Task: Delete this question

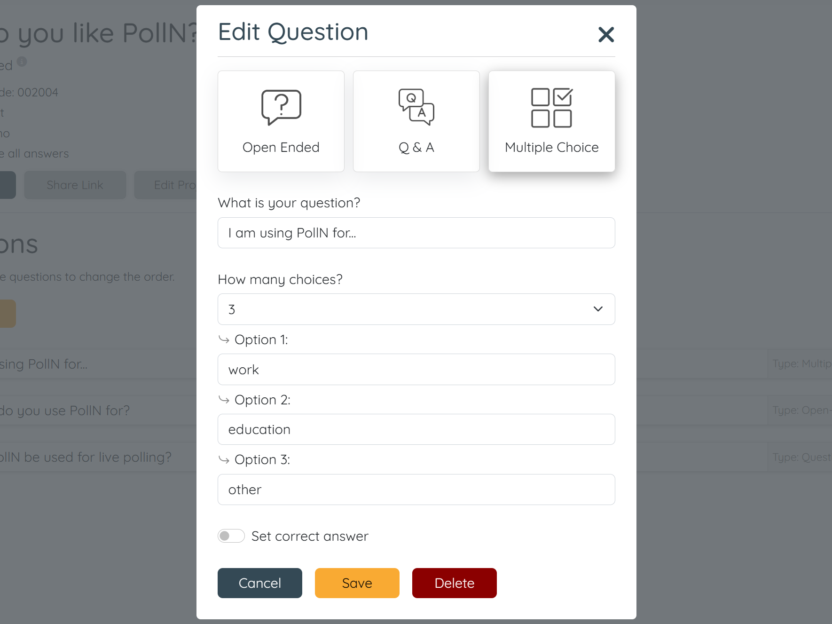Action: [x=454, y=583]
